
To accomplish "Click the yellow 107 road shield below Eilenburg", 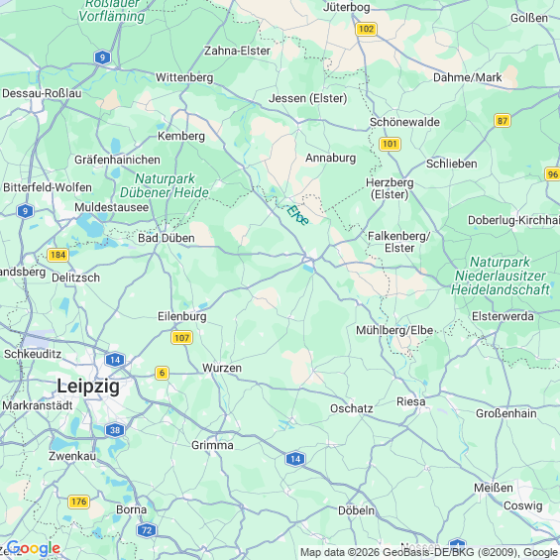I will tap(181, 338).
